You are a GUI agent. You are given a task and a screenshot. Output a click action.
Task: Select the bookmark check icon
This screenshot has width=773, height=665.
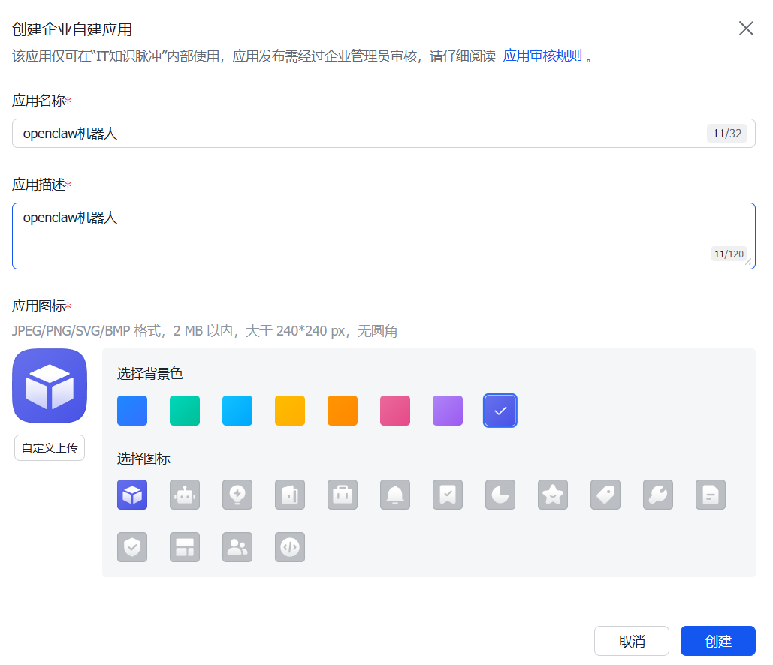pos(447,495)
